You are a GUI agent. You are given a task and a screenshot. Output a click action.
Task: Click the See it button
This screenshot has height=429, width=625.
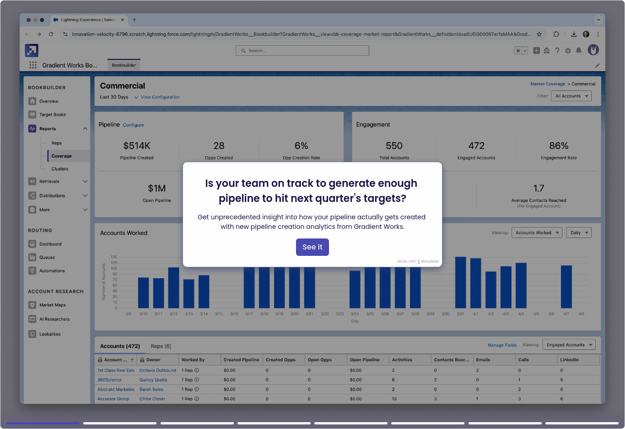(x=312, y=247)
